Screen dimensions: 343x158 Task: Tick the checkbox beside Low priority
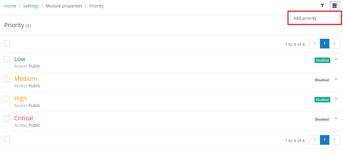[x=7, y=59]
